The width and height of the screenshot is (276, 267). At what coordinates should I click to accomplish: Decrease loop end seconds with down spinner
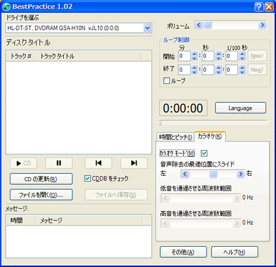[218, 72]
